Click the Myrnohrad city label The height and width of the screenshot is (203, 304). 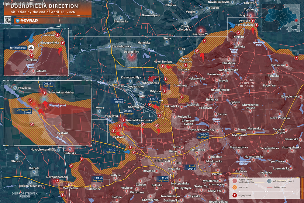tap(198, 150)
